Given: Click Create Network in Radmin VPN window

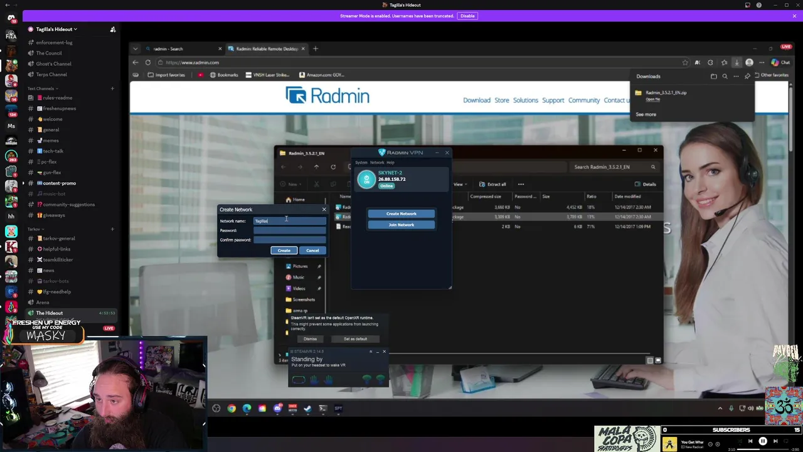Looking at the screenshot, I should point(401,213).
